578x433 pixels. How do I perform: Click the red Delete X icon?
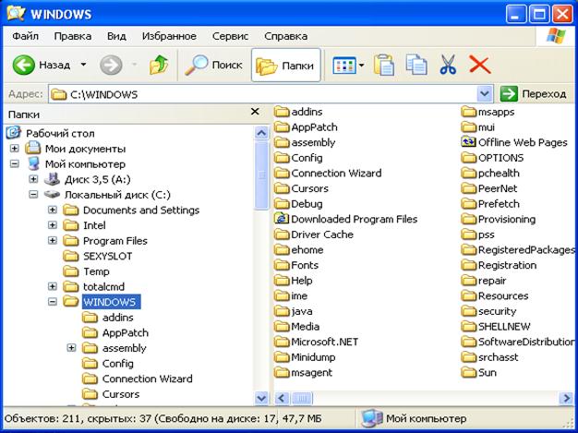[x=479, y=65]
